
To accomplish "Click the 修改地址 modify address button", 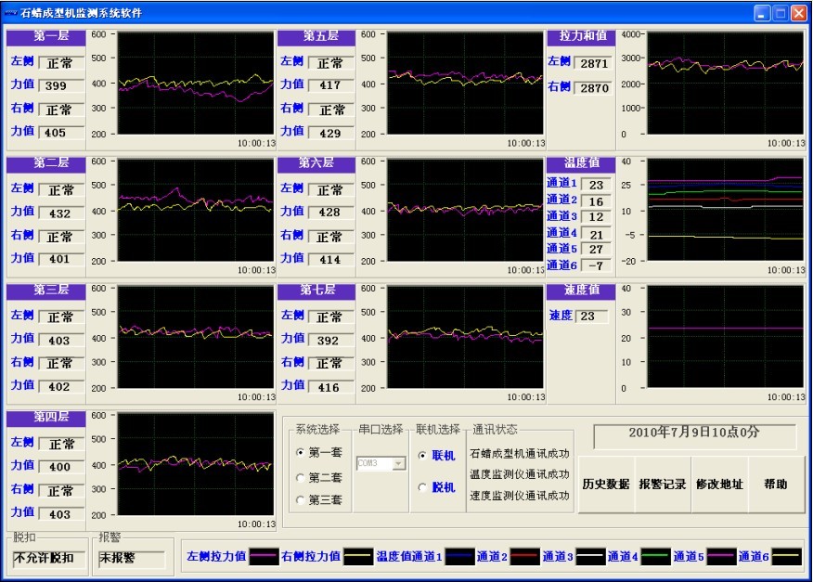I will (x=719, y=485).
